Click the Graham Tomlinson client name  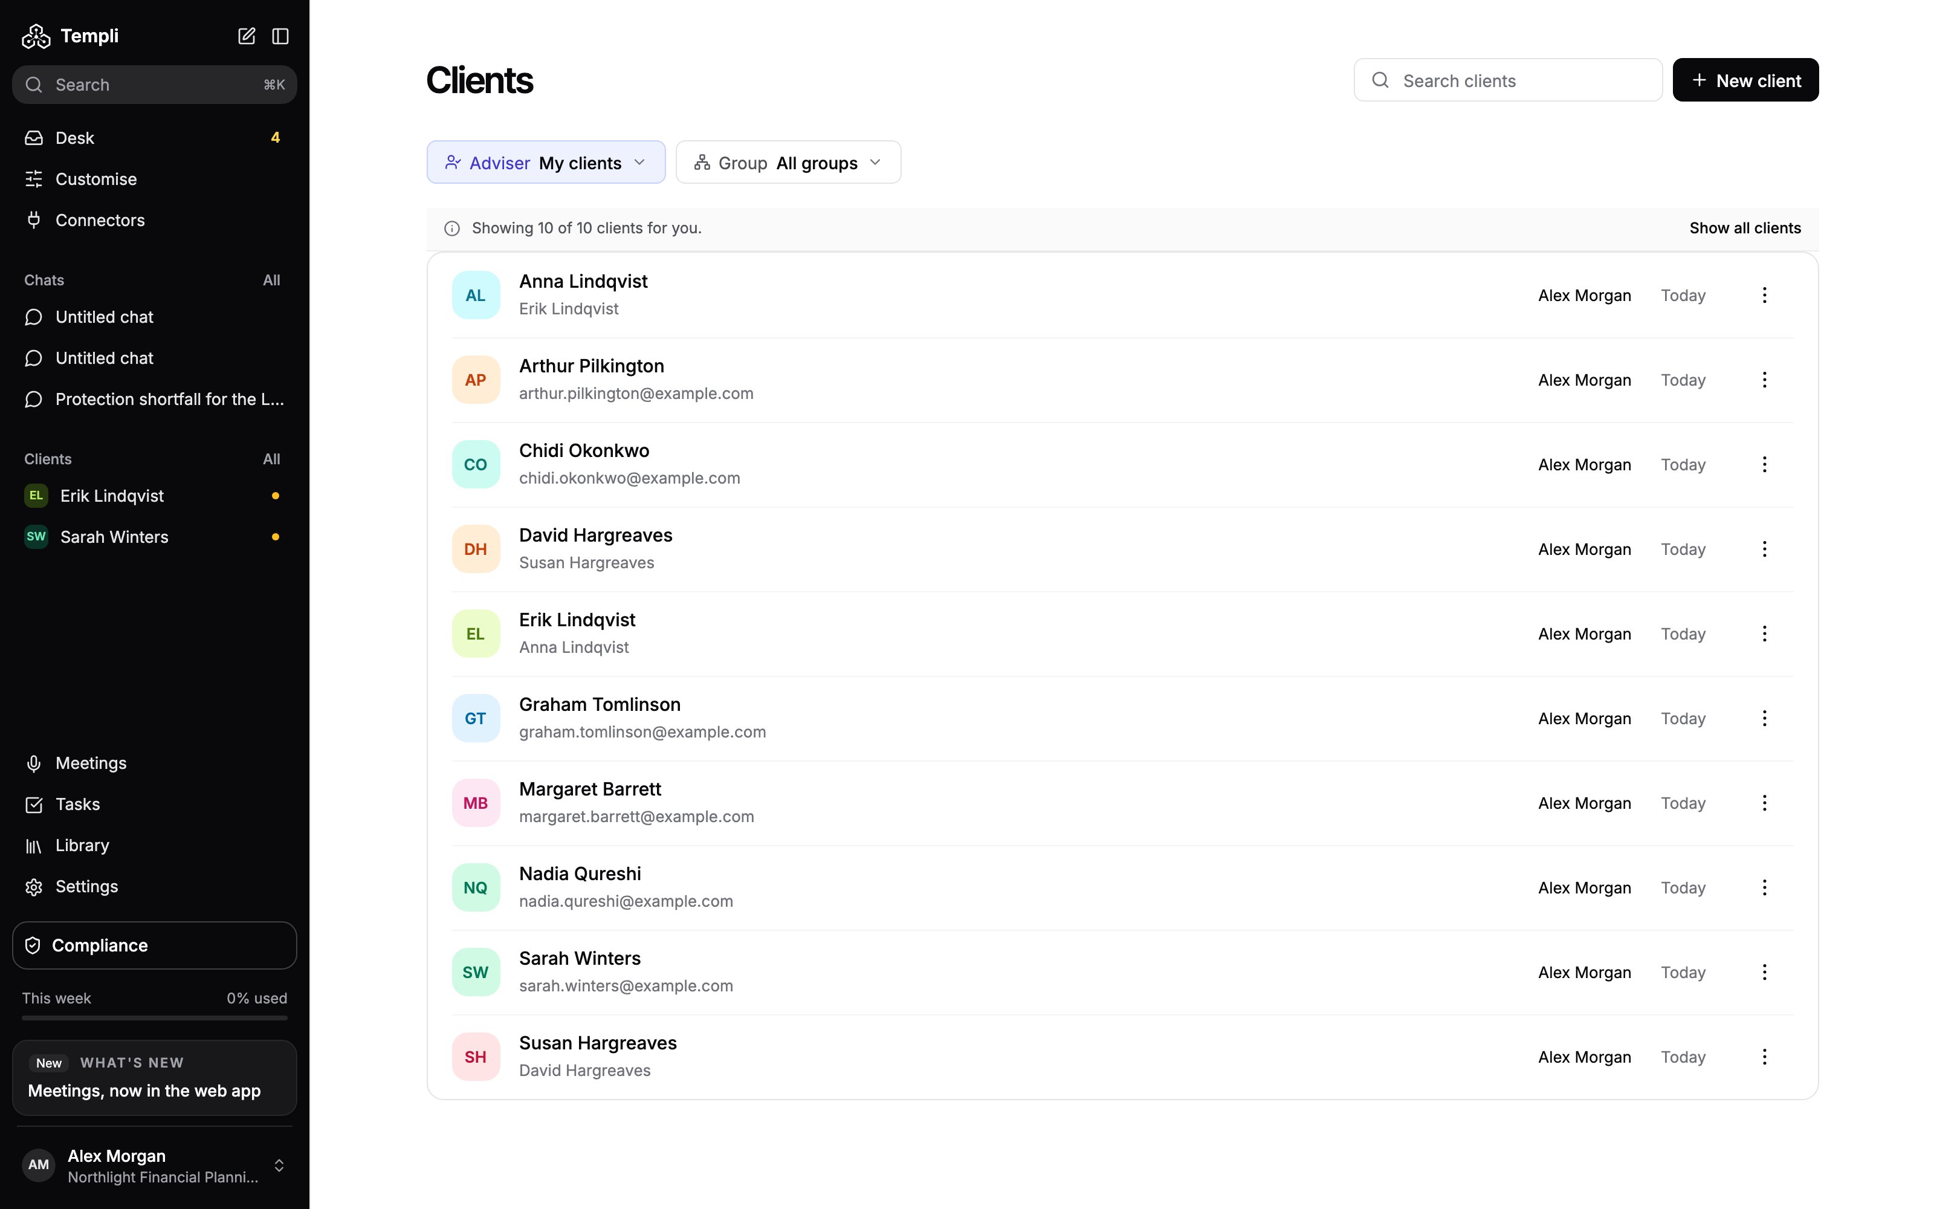tap(600, 704)
